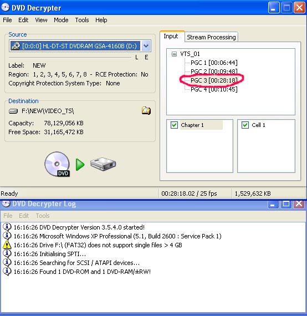Click the DVD Decrypter title bar disc icon

point(6,8)
